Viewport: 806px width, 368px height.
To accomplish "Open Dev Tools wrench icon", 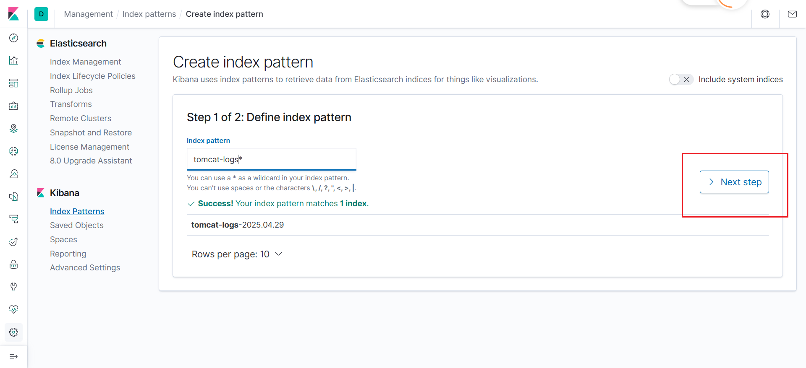I will click(13, 287).
